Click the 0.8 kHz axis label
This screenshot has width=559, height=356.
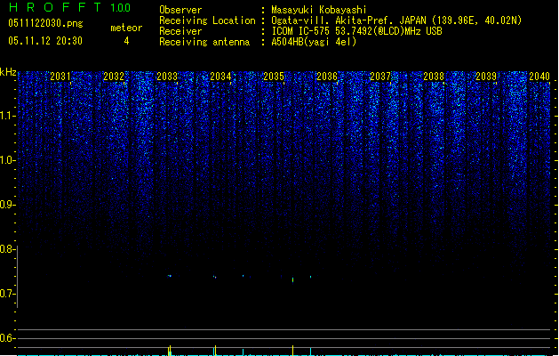[x=7, y=249]
